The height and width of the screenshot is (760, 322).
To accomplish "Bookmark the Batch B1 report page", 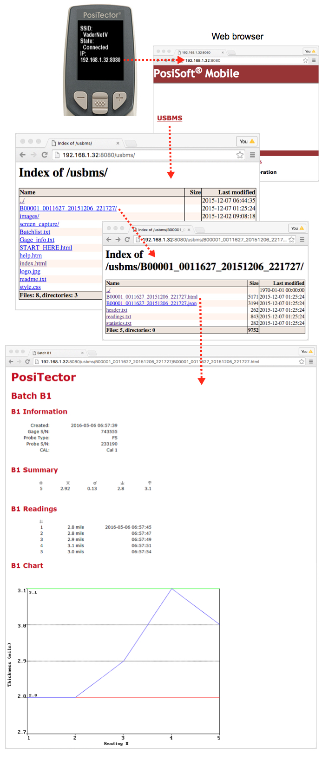I will coord(302,361).
